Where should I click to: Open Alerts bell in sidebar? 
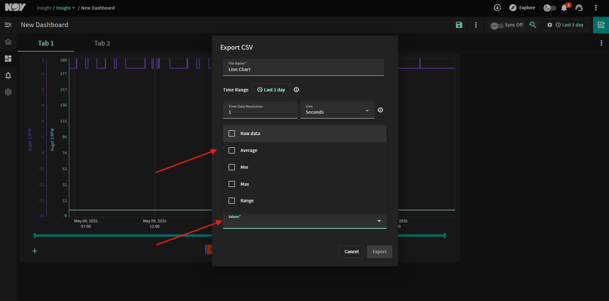(8, 75)
